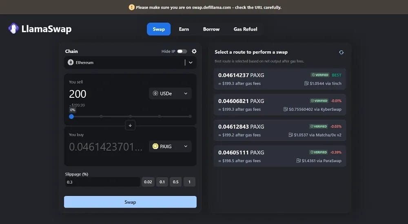This screenshot has height=224, width=408.
Task: Set slippage preset to 1
Action: click(x=189, y=182)
